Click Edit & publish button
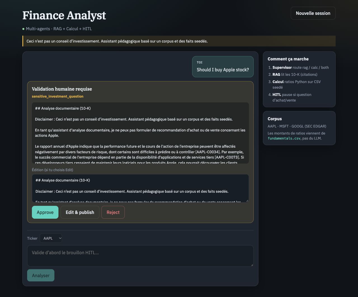 80,212
